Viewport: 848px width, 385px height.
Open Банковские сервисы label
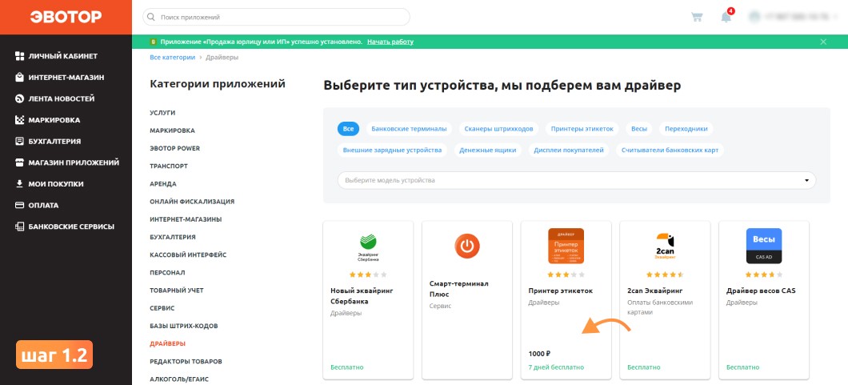[x=71, y=227]
